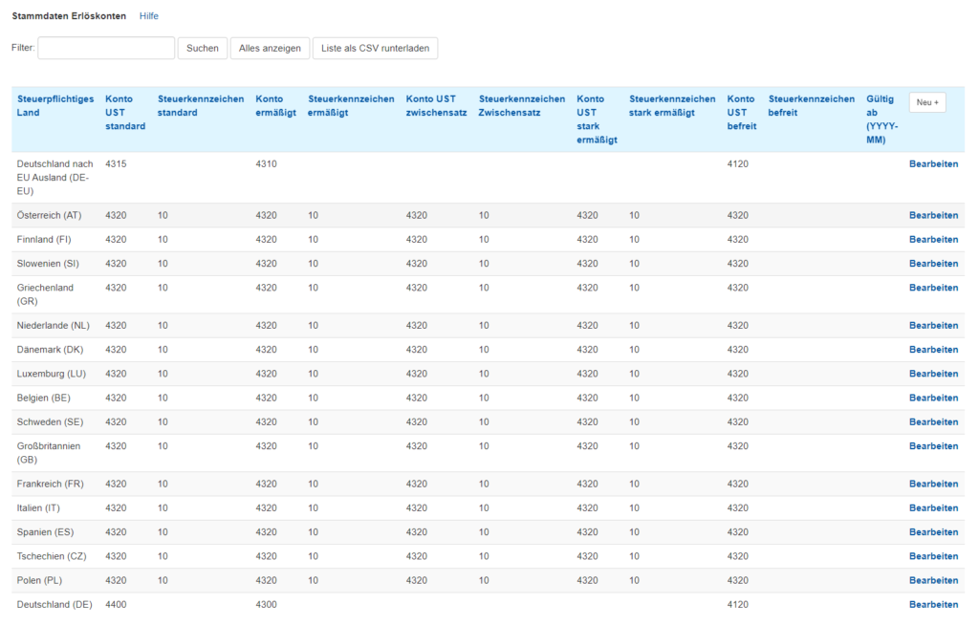979x625 pixels.
Task: Select Finnland (FI) country cell
Action: 44,240
